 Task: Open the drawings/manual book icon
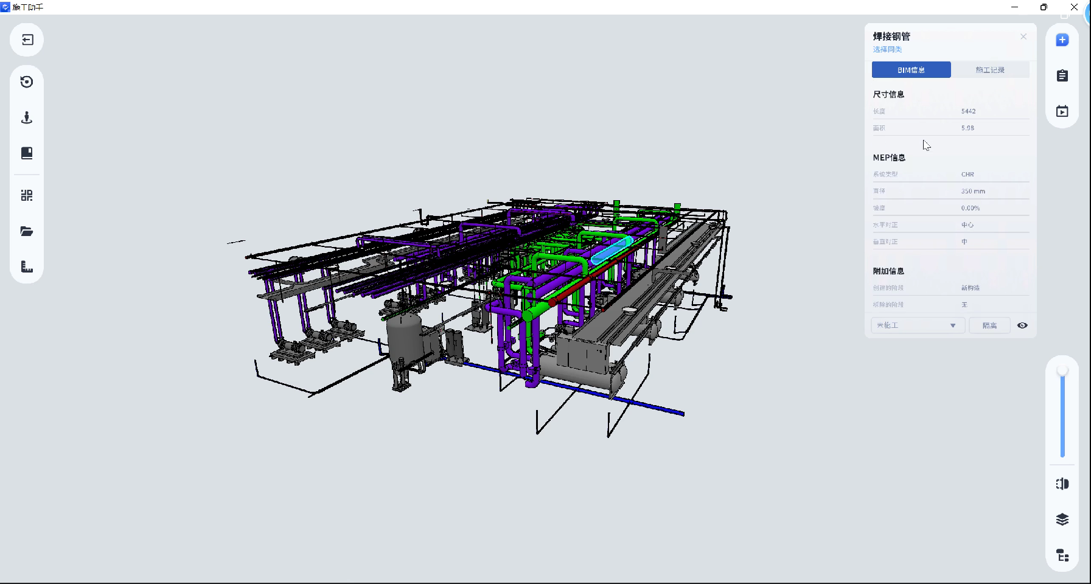click(x=27, y=153)
